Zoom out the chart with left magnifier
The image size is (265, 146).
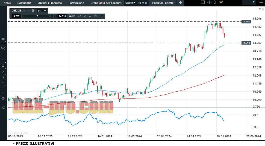click(x=90, y=16)
